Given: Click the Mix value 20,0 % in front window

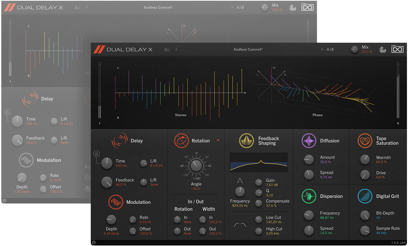Looking at the screenshot, I should [367, 52].
